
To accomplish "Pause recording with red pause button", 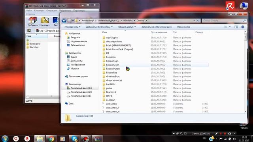I will click(x=221, y=133).
